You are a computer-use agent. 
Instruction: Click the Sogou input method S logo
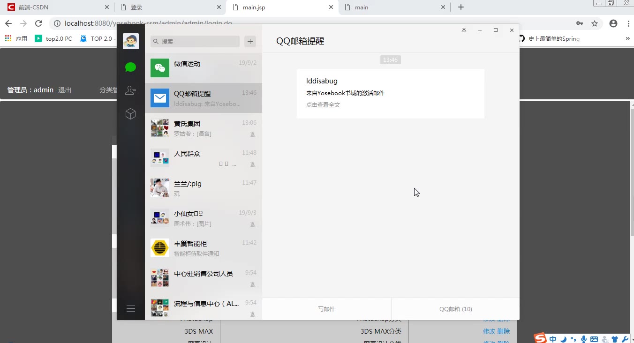[x=540, y=338]
